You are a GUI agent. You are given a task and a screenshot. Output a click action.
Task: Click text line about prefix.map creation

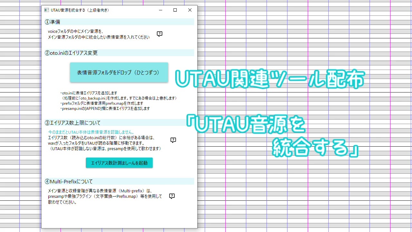pyautogui.click(x=102, y=103)
